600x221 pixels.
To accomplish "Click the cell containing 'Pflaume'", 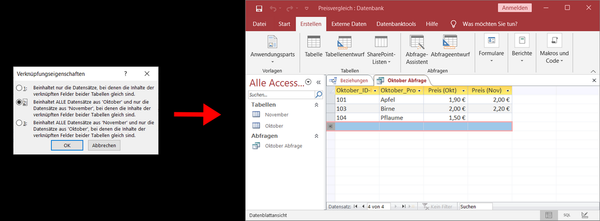I will 401,118.
